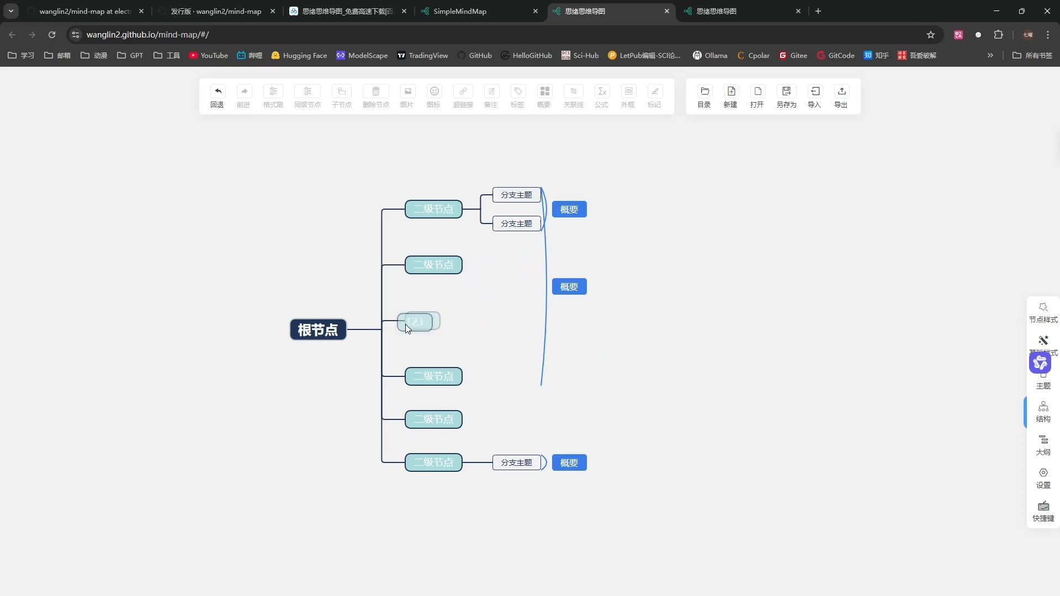Switch to 思绪思维导图_免费高速下载 tab
The image size is (1060, 596).
[348, 11]
